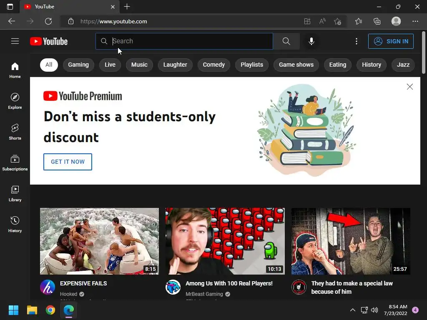Click the YouTube Premium logo in banner
The image size is (427, 320).
(x=83, y=96)
